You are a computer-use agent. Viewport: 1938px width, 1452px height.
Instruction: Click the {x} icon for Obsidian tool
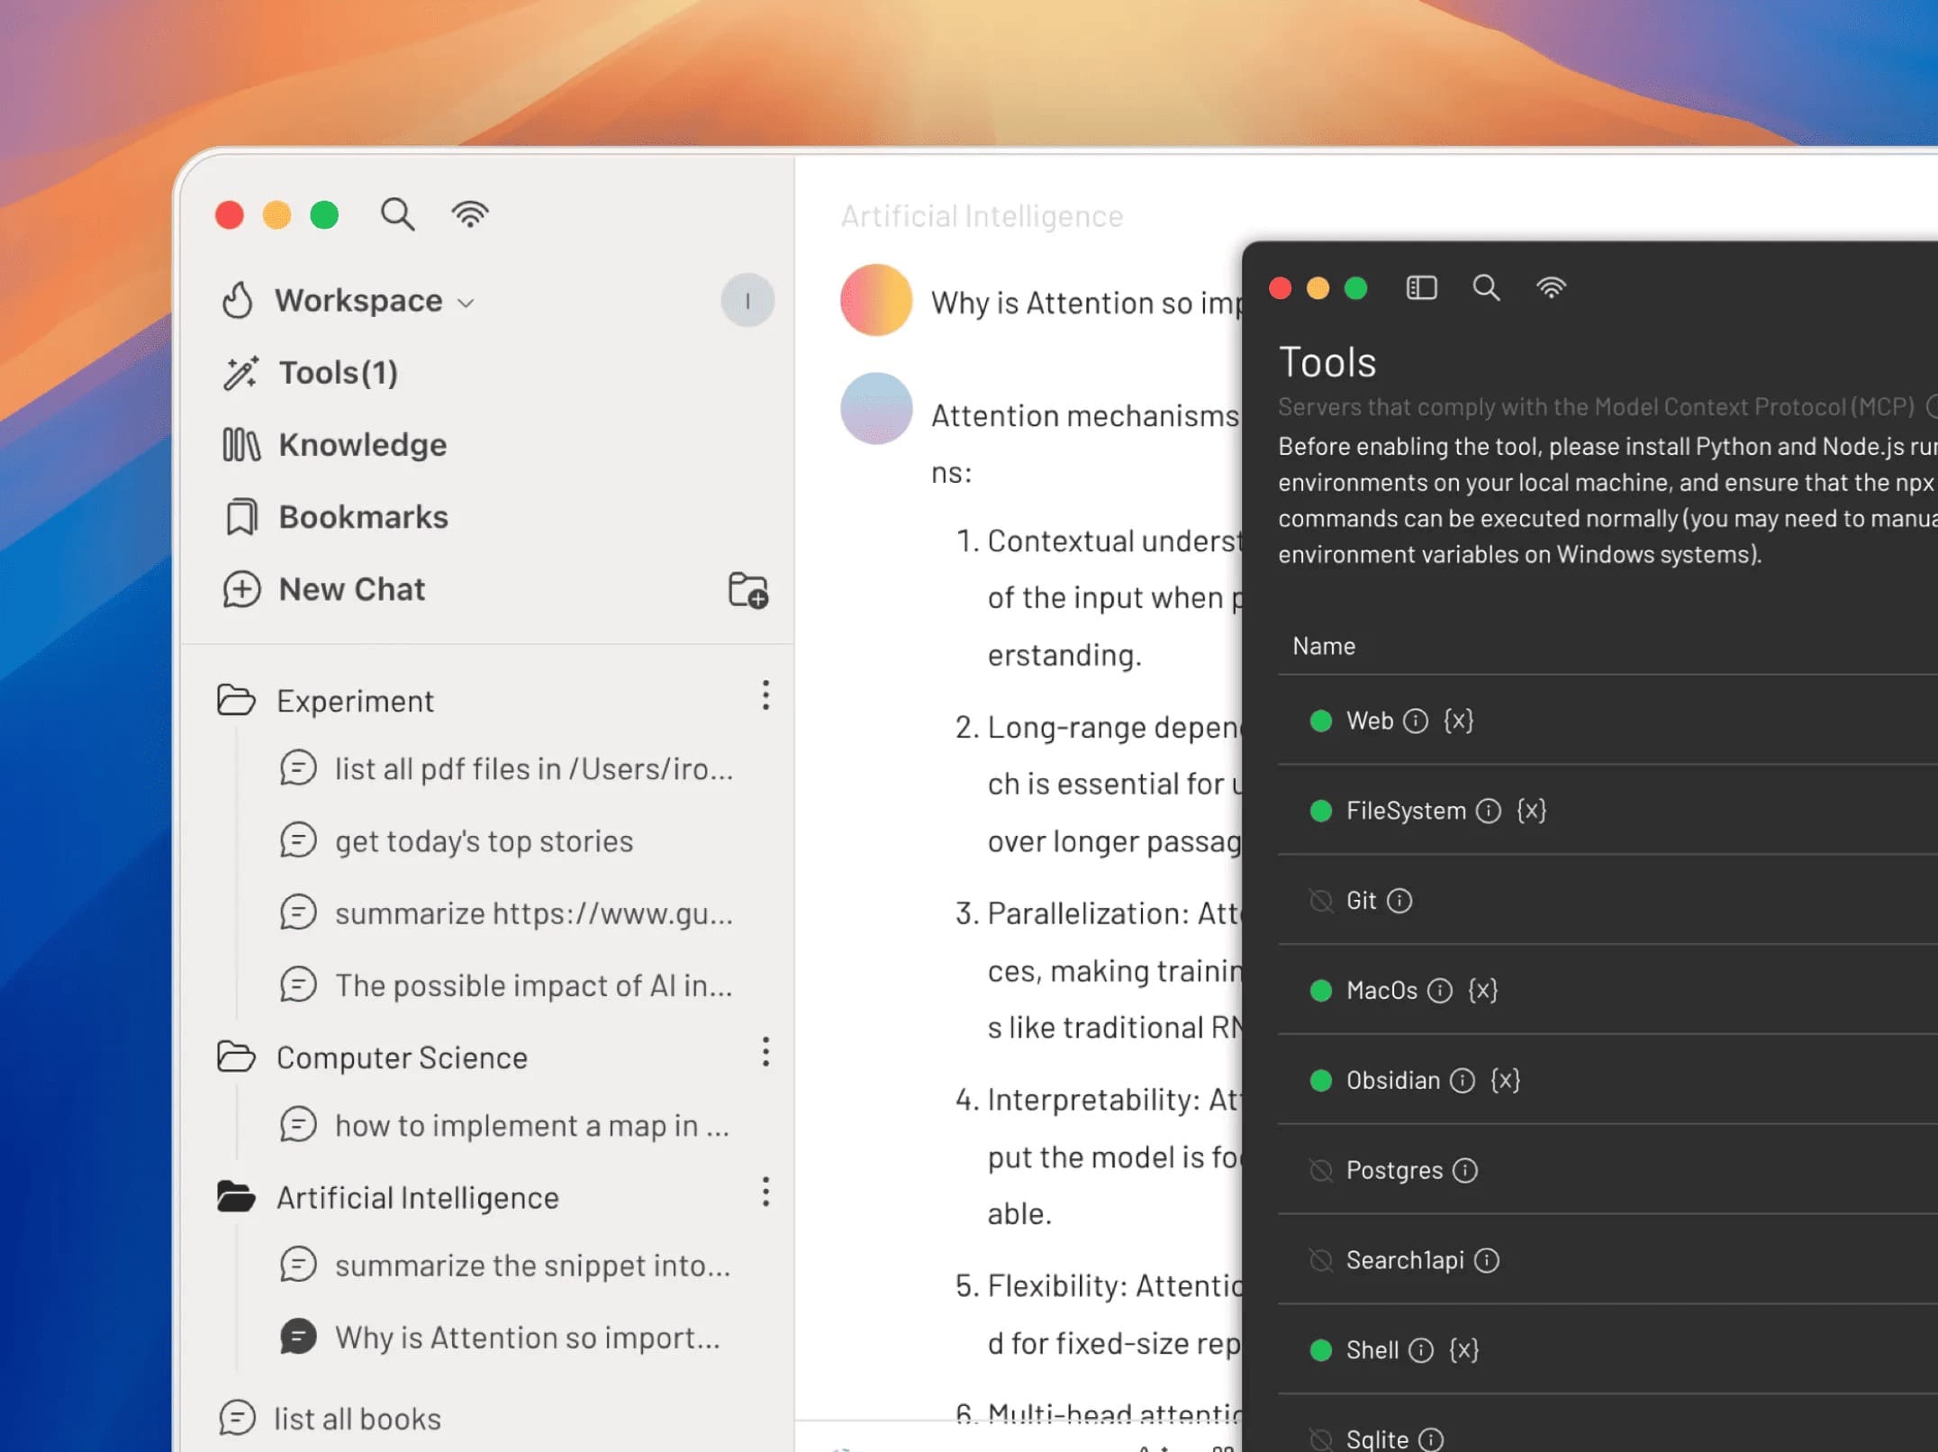[1505, 1080]
